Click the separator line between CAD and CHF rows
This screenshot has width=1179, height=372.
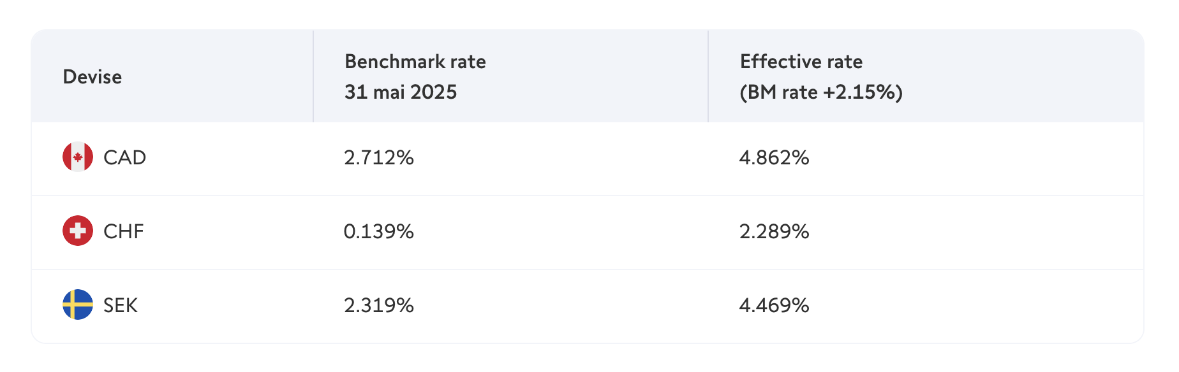click(588, 196)
